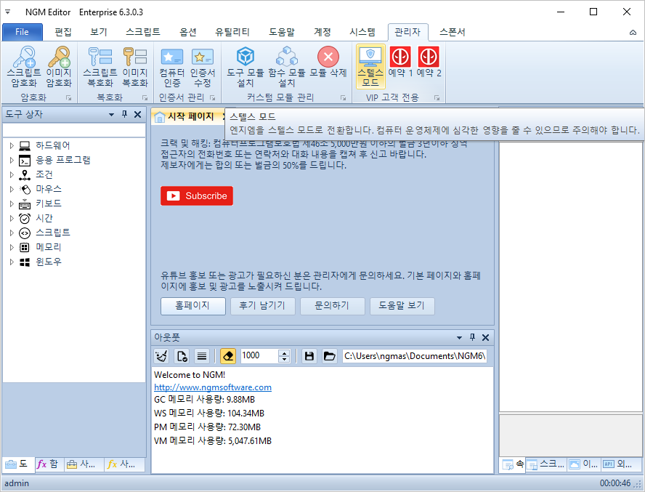
Task: Expand the 시간 tree node
Action: click(x=12, y=218)
